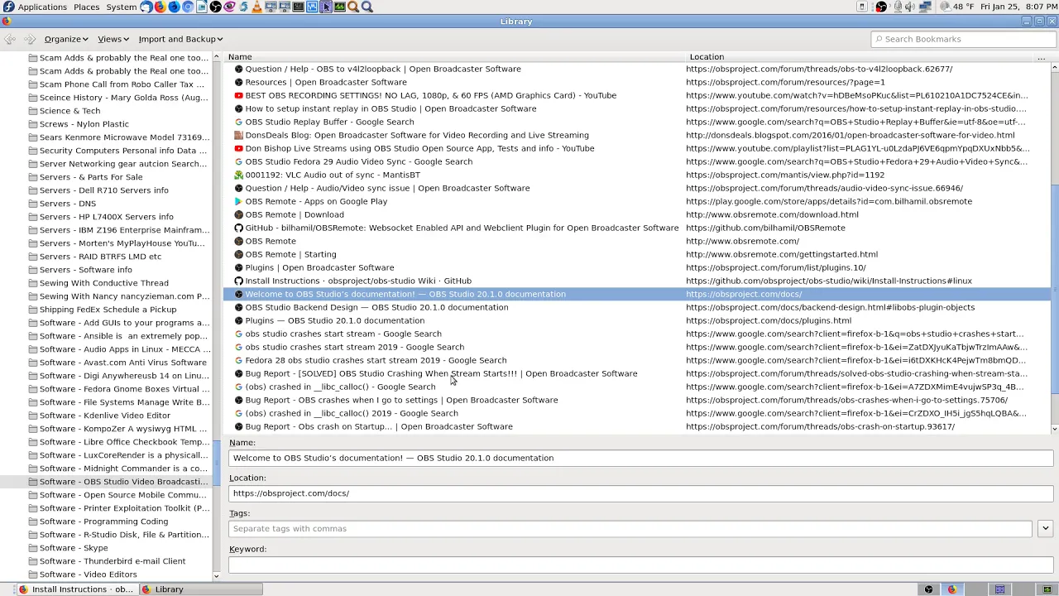Image resolution: width=1059 pixels, height=596 pixels.
Task: Switch to Library taskbar window button
Action: [x=199, y=589]
